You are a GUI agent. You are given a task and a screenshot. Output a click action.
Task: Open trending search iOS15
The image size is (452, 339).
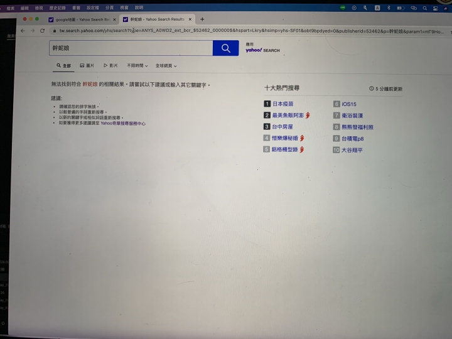[349, 104]
